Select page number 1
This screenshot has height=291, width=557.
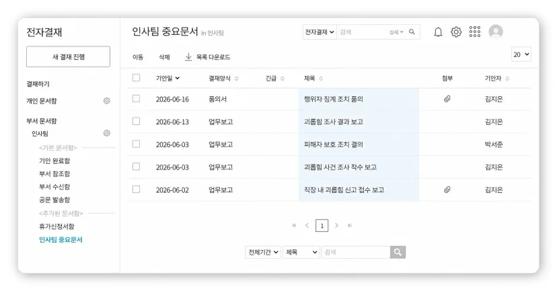coord(322,226)
